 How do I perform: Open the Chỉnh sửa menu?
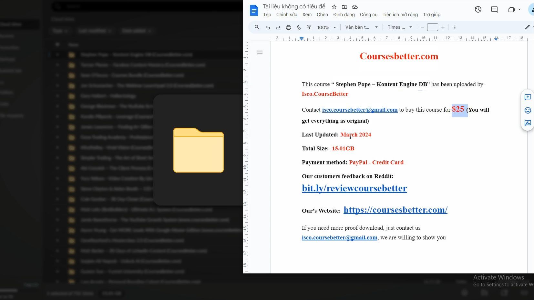tap(287, 15)
